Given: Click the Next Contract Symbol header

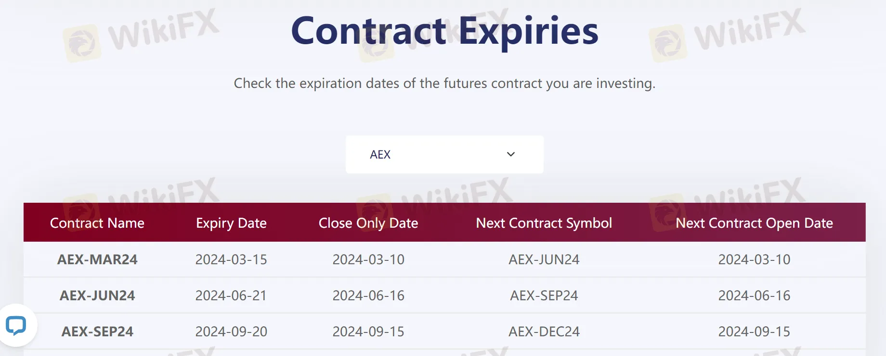Looking at the screenshot, I should tap(544, 223).
